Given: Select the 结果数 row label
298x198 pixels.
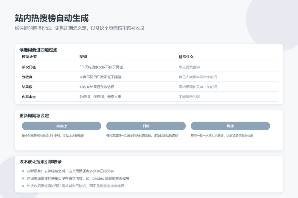Looking at the screenshot, I should [27, 87].
